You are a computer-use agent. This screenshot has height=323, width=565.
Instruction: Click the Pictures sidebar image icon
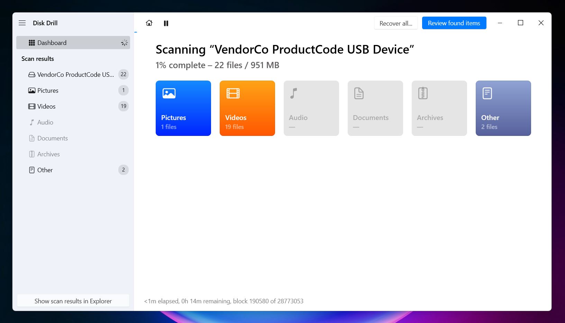[x=32, y=90]
